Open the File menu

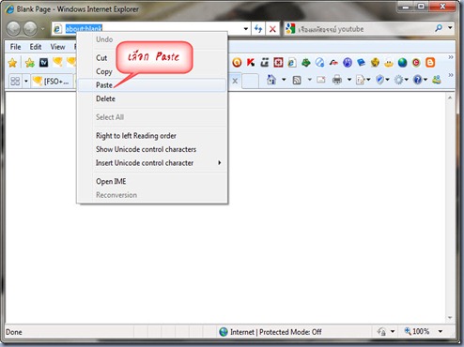tap(15, 47)
